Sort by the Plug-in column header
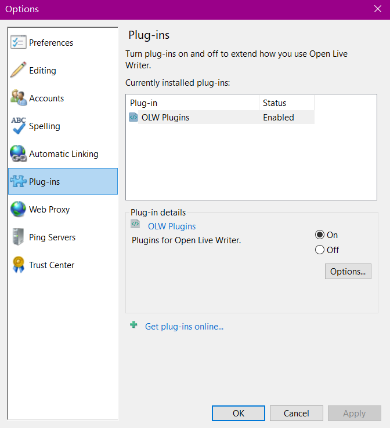This screenshot has width=390, height=428. (x=193, y=103)
